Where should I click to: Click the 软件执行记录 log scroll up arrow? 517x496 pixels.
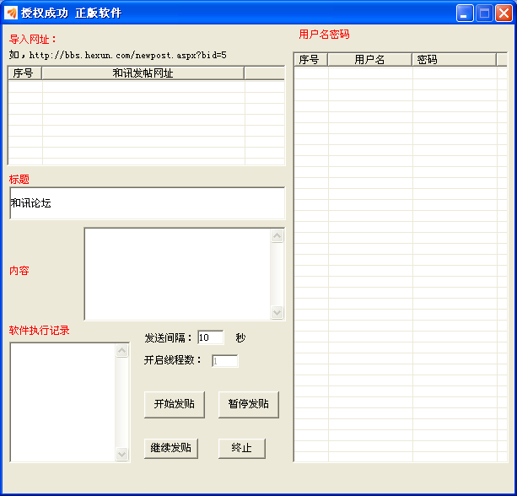(122, 350)
